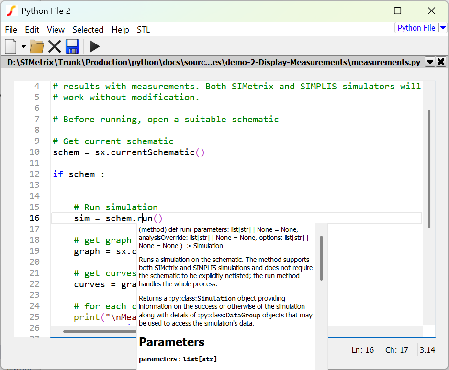Open the File menu
449x370 pixels.
(x=11, y=30)
